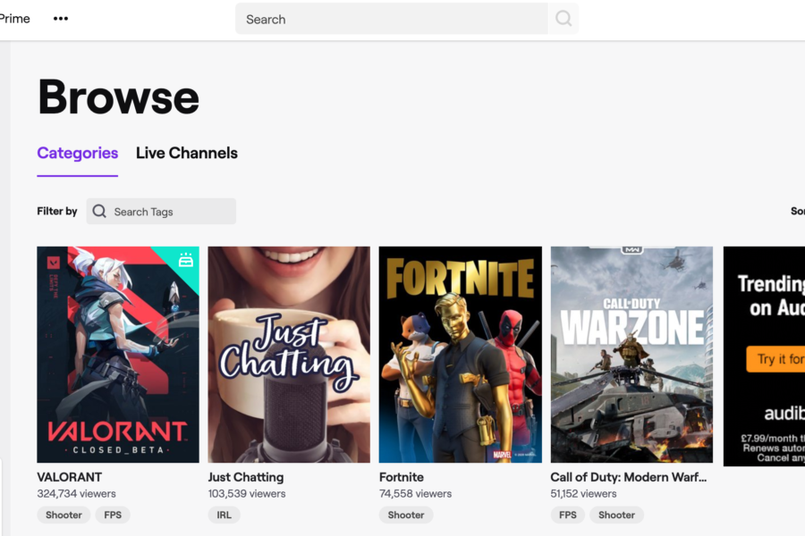Screen dimensions: 805x536
Task: Focus the Search Tags filter field
Action: click(x=161, y=212)
